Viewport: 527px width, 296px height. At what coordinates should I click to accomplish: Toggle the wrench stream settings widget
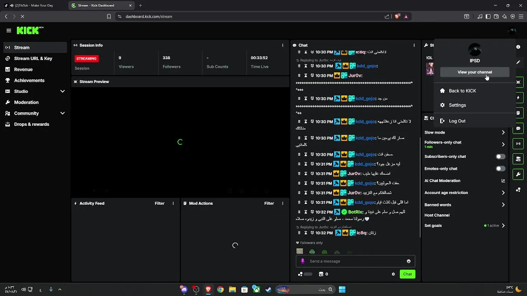[x=518, y=174]
